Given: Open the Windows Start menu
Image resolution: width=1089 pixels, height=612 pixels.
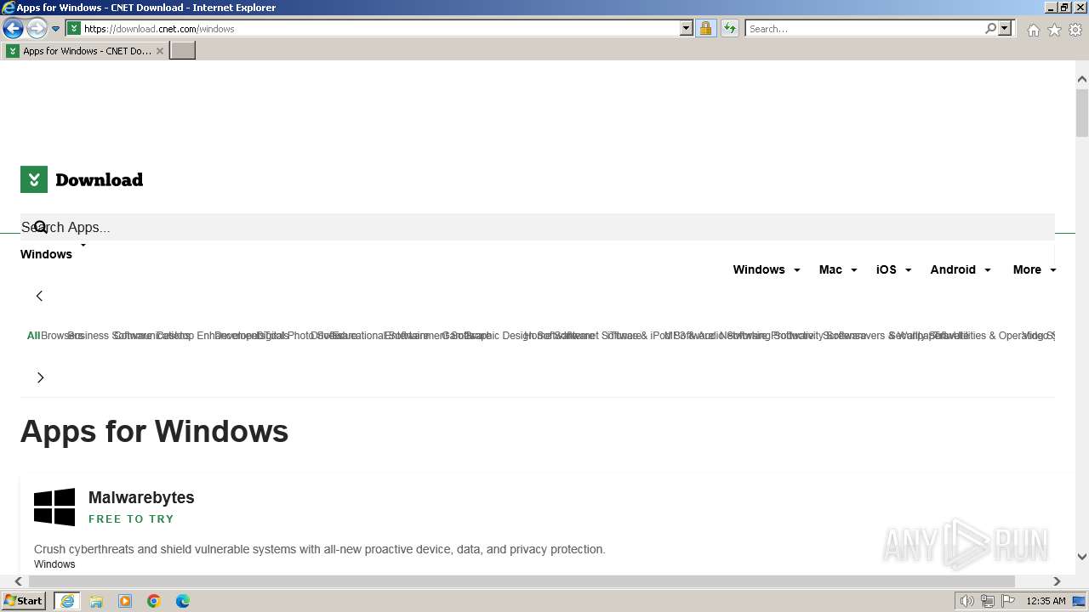Looking at the screenshot, I should pos(24,601).
